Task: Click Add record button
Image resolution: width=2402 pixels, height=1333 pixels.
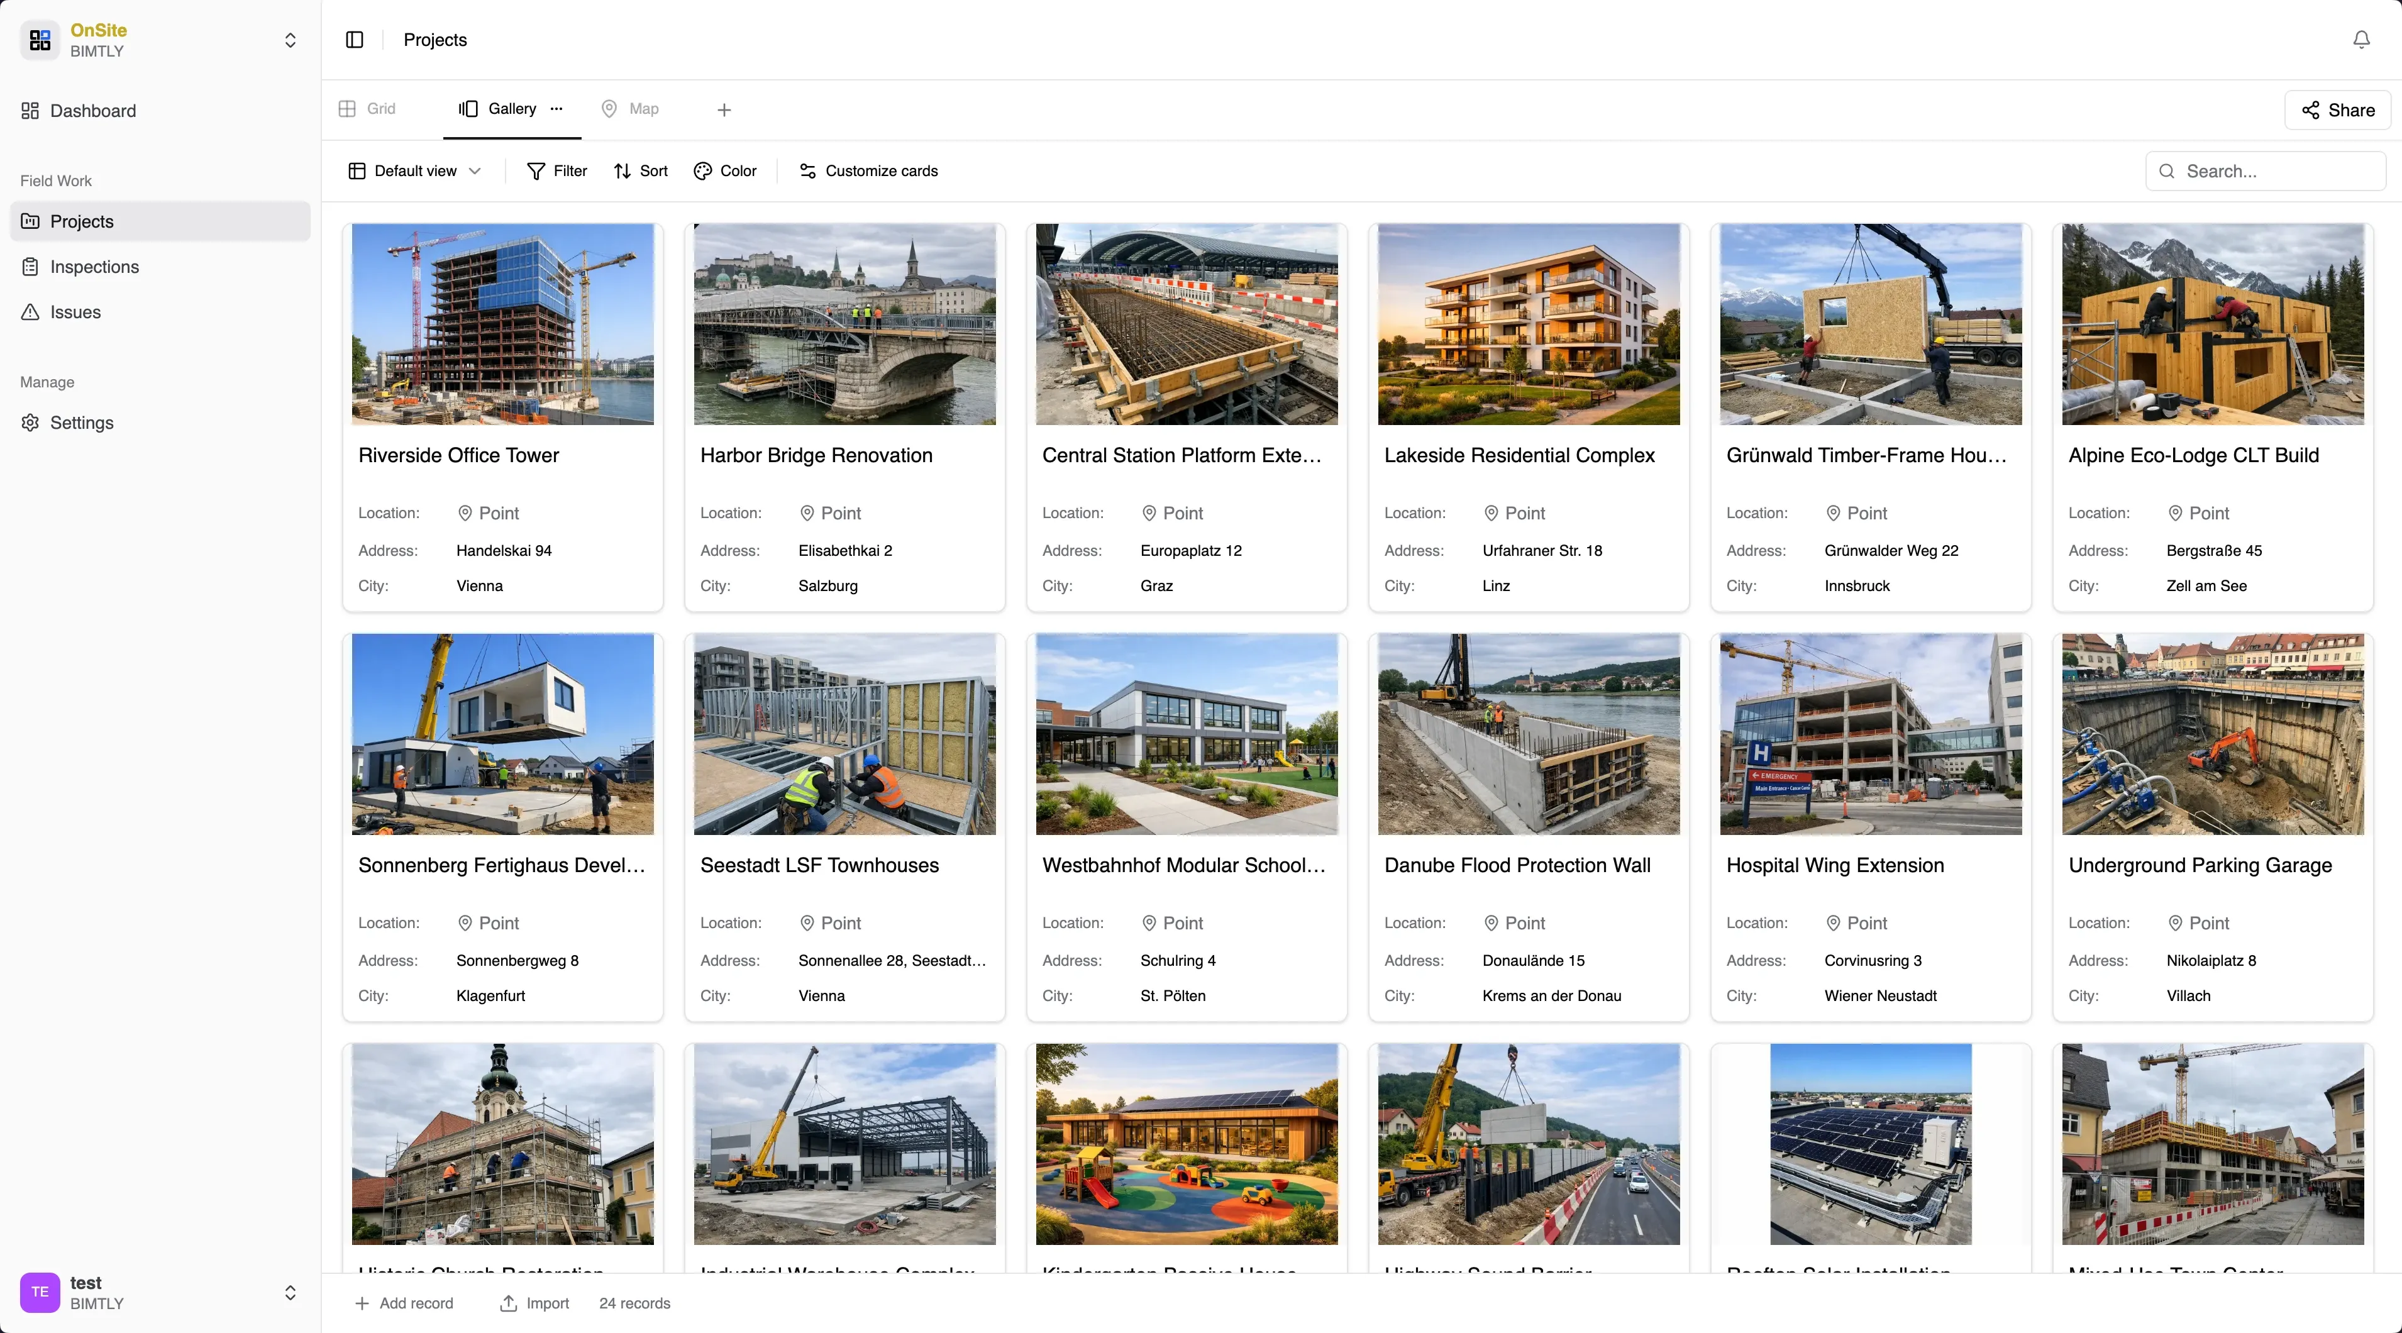Action: click(404, 1303)
